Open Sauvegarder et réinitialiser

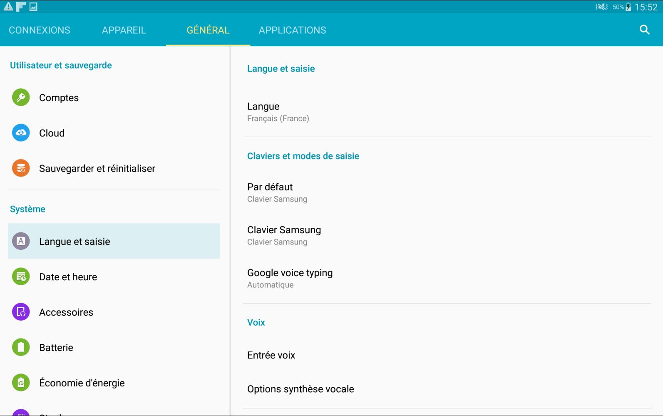coord(114,168)
